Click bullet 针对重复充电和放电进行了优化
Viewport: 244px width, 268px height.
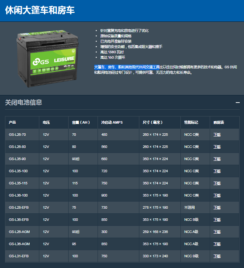coord(124,31)
